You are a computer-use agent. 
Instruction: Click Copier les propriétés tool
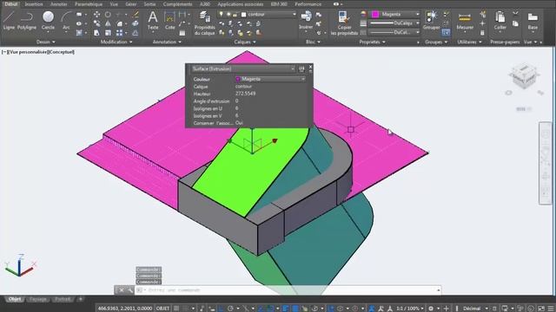pyautogui.click(x=344, y=23)
